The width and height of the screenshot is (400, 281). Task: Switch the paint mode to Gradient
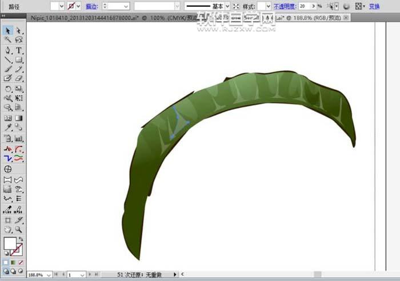pyautogui.click(x=13, y=262)
